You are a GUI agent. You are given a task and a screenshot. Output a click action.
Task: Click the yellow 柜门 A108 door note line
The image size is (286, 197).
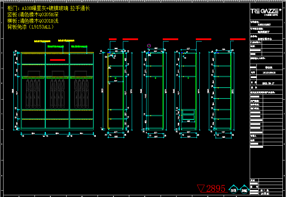click(49, 8)
